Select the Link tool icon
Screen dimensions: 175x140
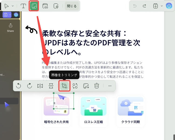pos(45,6)
